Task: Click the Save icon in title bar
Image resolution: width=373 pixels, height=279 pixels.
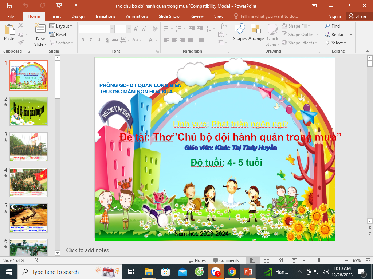Action: (9, 5)
